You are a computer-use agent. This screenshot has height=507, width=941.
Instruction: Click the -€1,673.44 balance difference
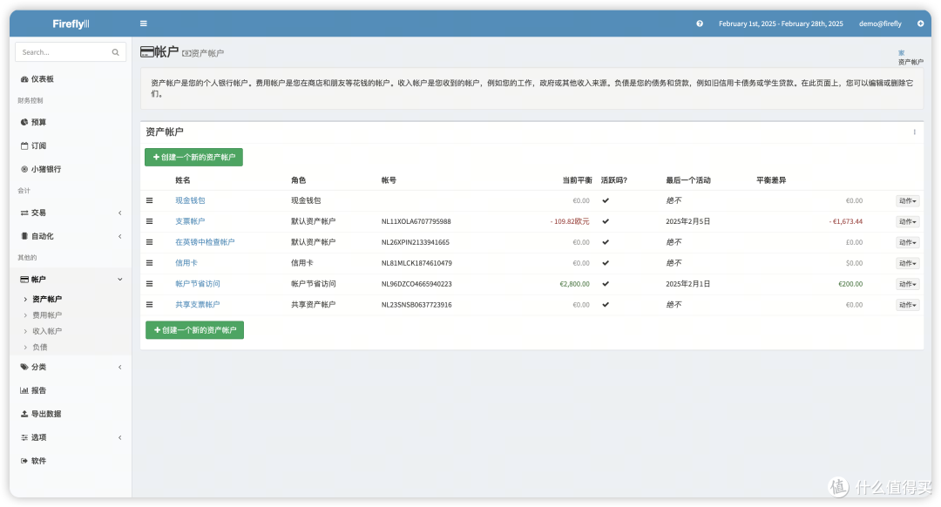[x=846, y=221]
